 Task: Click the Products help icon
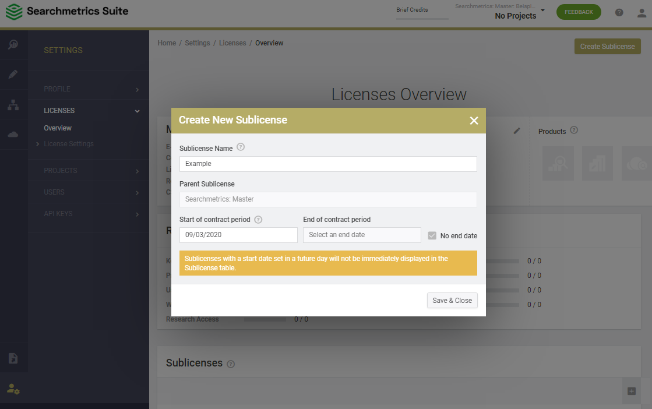pyautogui.click(x=574, y=130)
